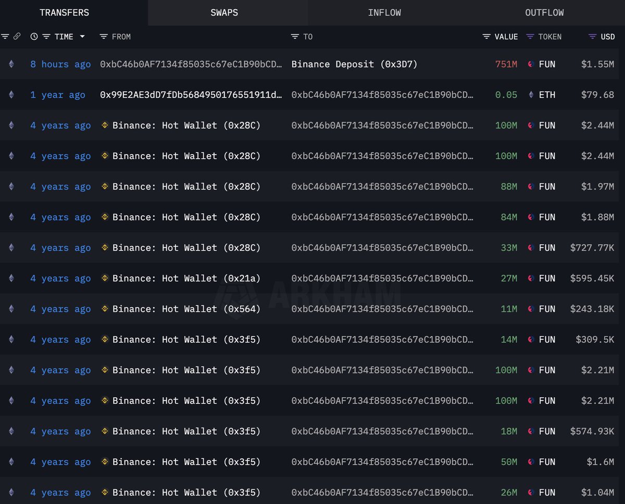
Task: Click the Binance logo in the 50M row
Action: point(105,462)
